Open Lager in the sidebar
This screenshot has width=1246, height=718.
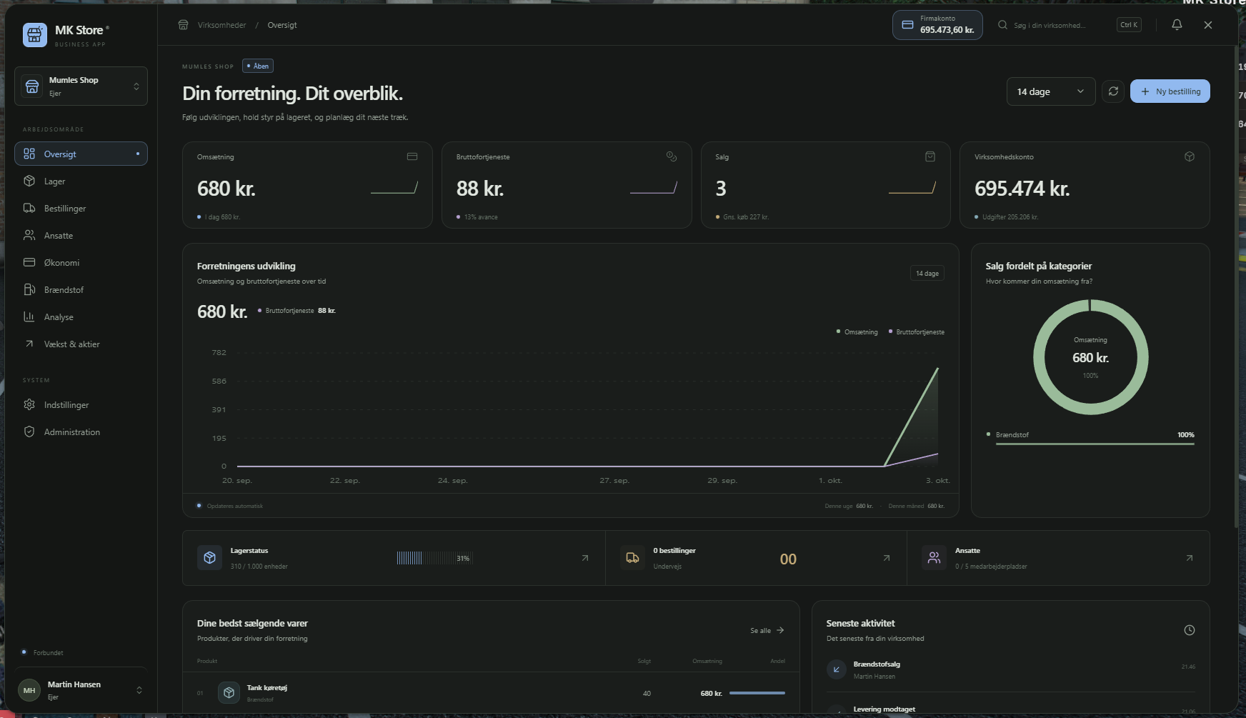(81, 181)
